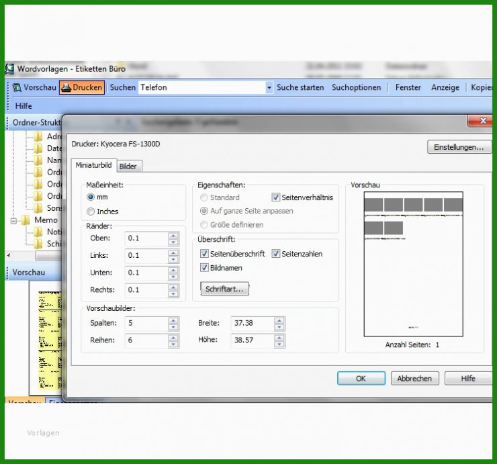Decrease the Höhe value
497x464 pixels.
pyautogui.click(x=279, y=344)
